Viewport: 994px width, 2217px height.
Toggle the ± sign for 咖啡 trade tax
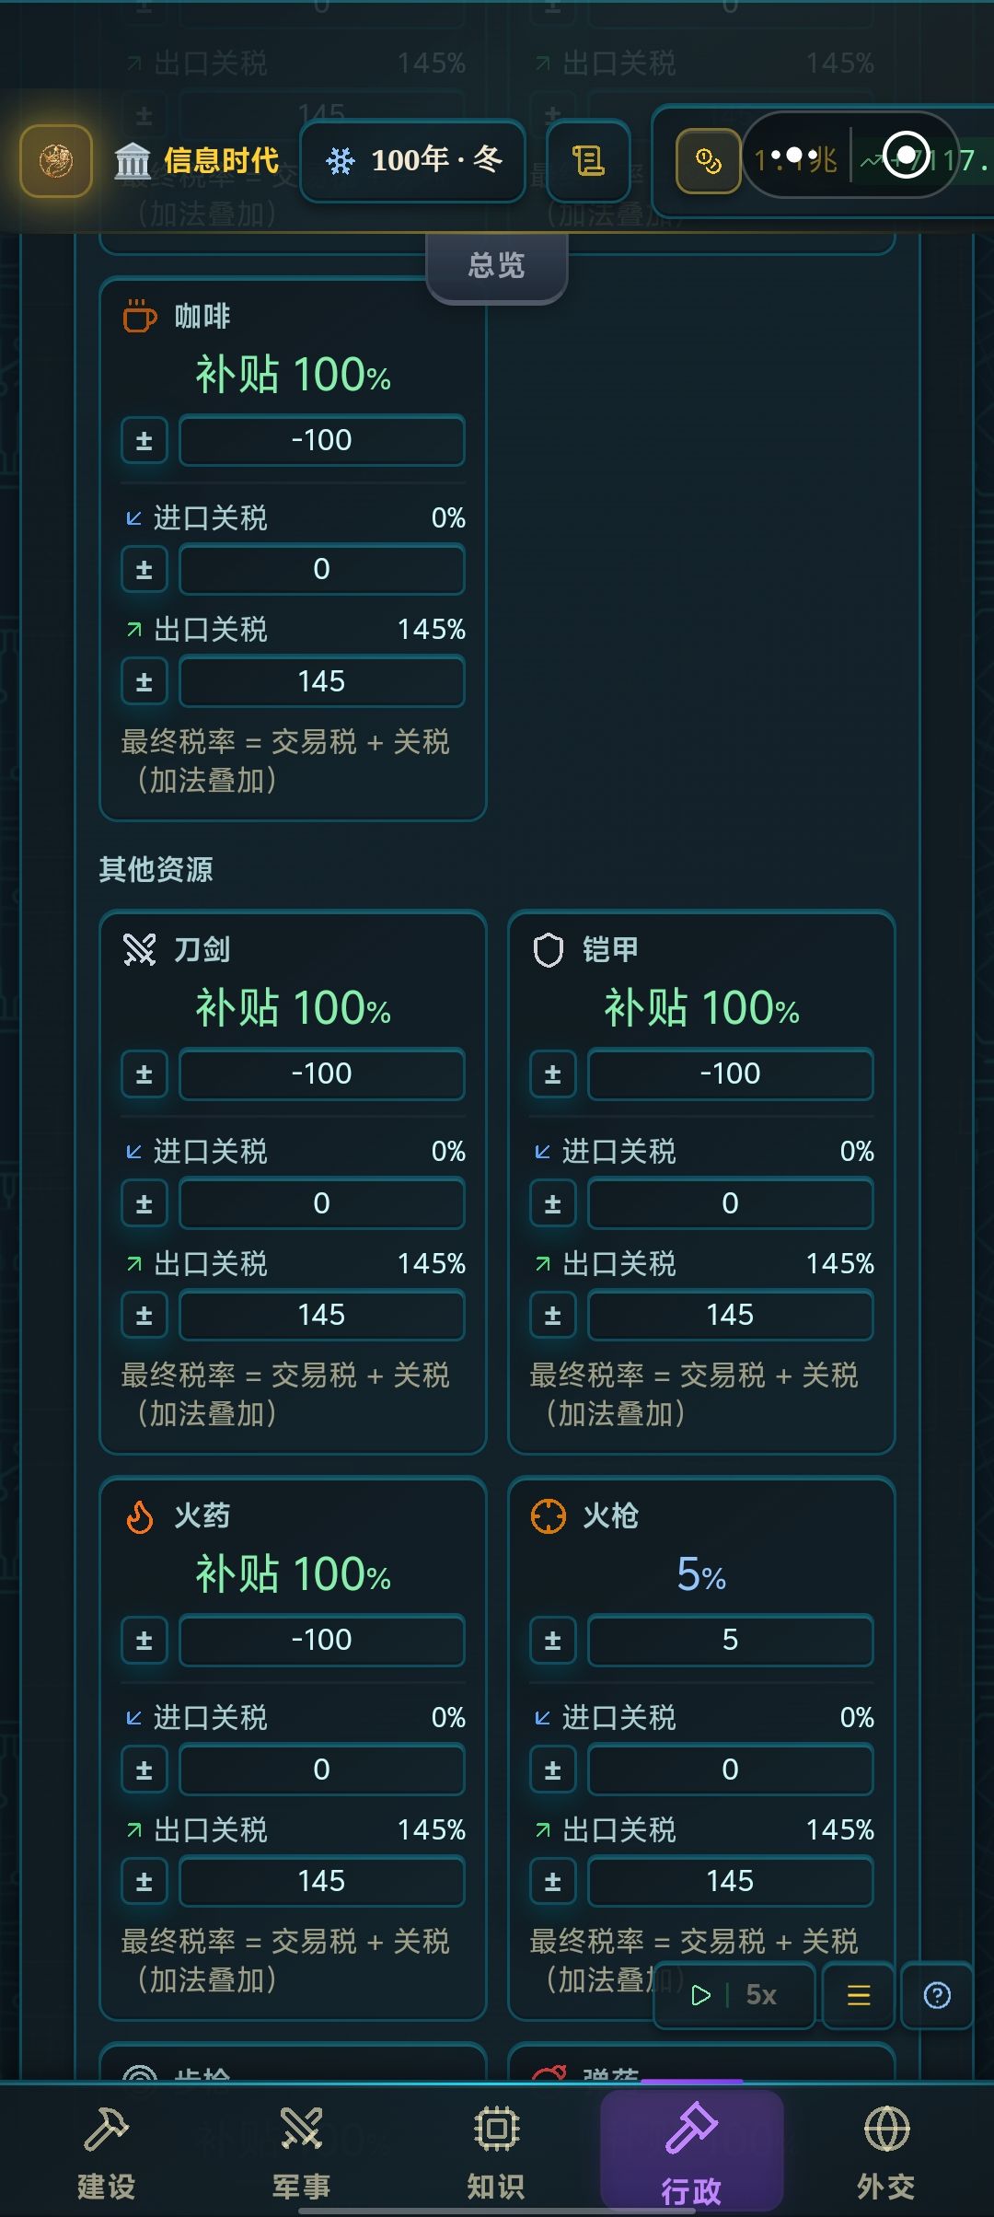[144, 440]
